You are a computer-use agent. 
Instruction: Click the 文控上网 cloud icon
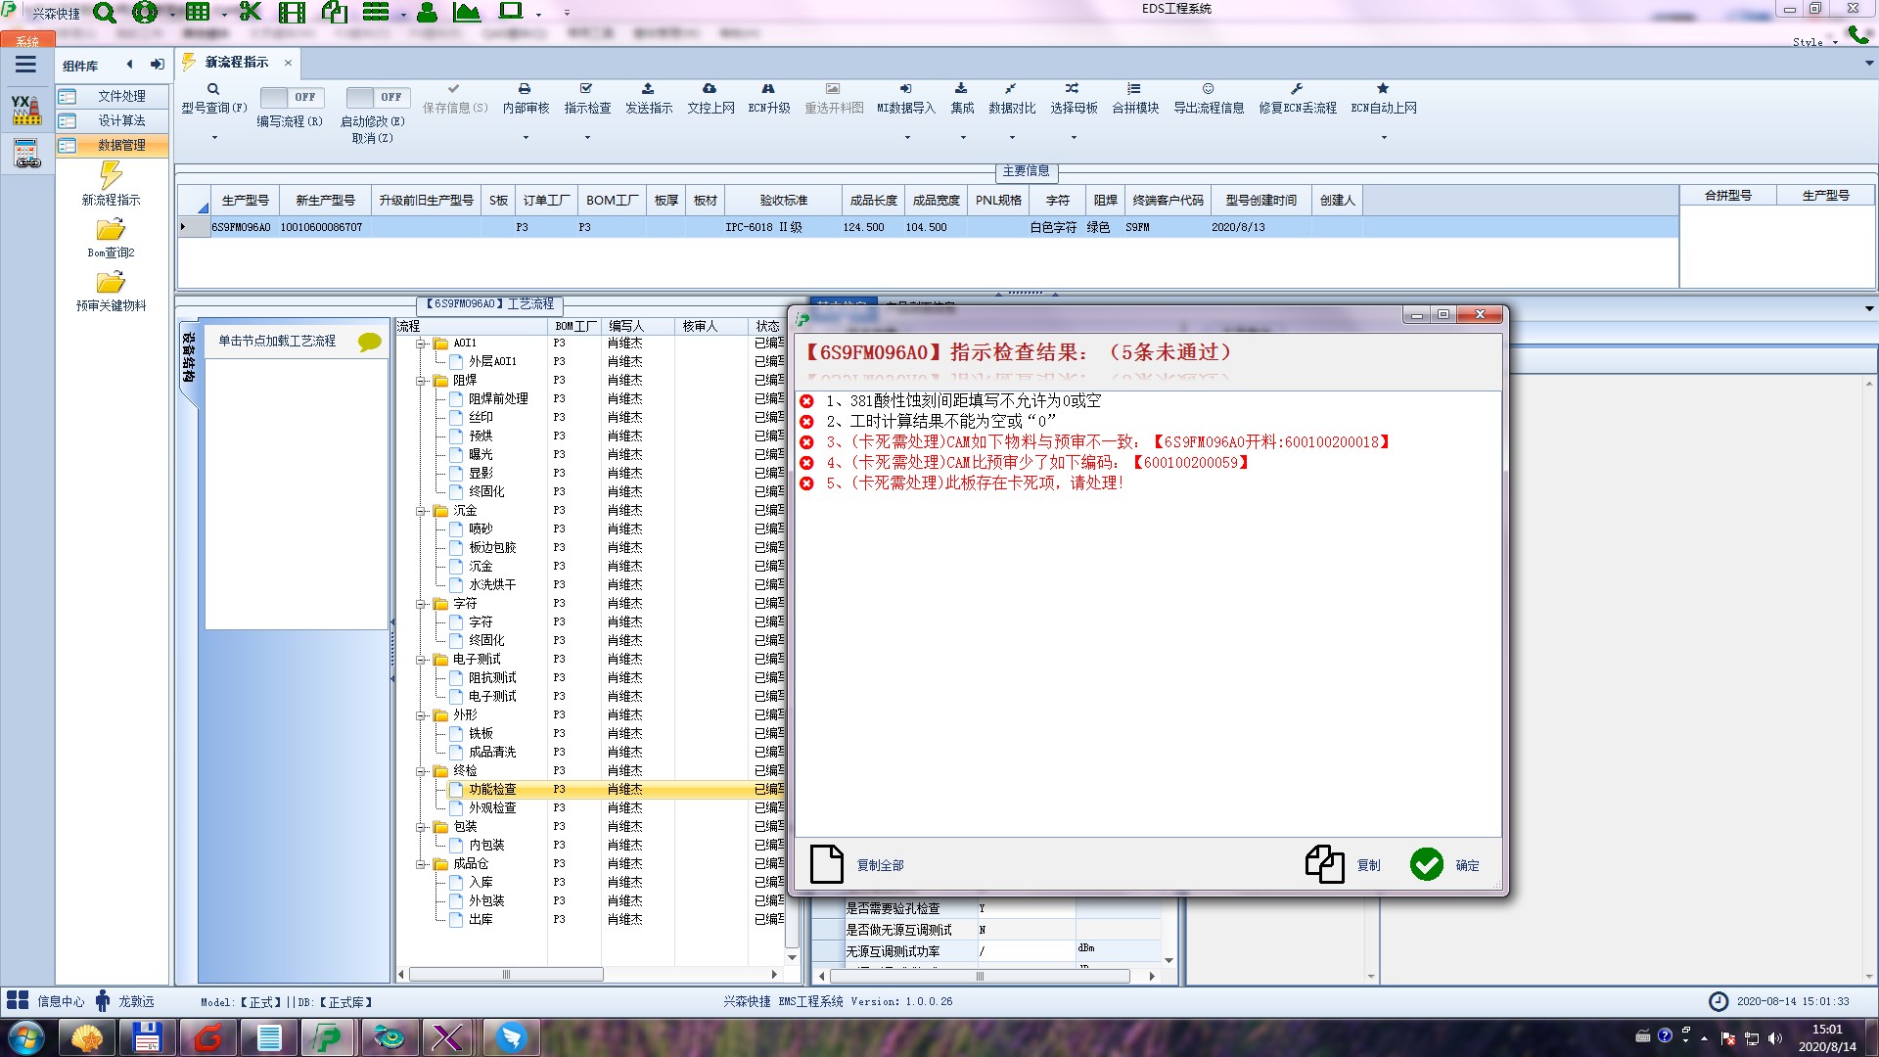point(710,89)
